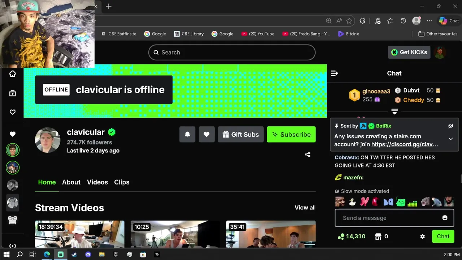Click the green Chat send button
462x260 pixels.
[443, 237]
